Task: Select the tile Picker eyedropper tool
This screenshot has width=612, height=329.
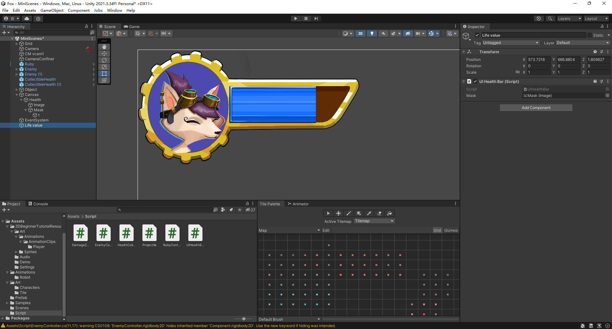Action: [x=369, y=213]
